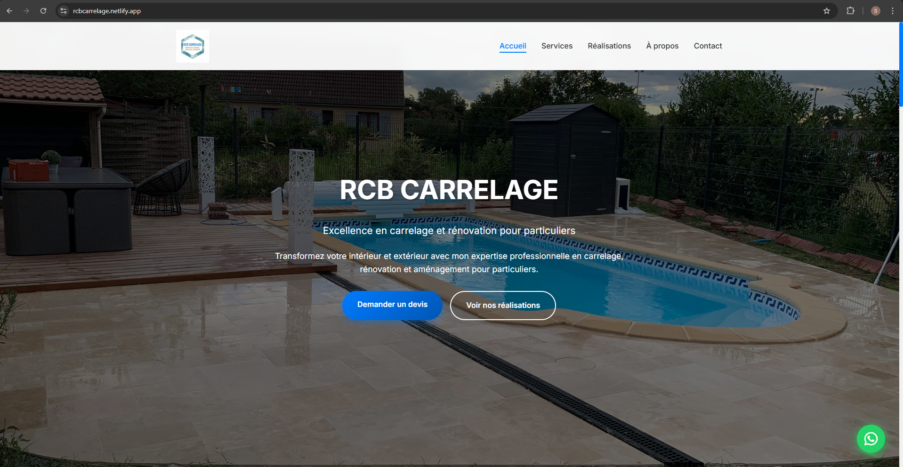The width and height of the screenshot is (903, 467).
Task: Select the Accueil tab
Action: point(512,46)
